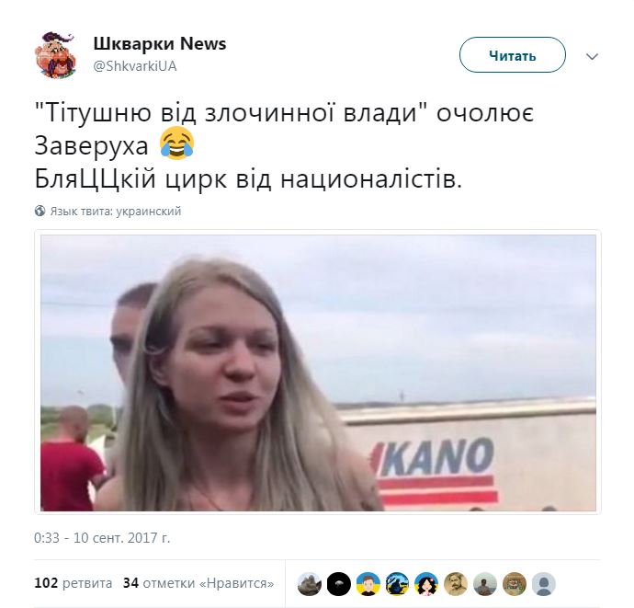View the 34 отметки «Нравится» list
Screen dimensions: 634x608
click(x=198, y=583)
